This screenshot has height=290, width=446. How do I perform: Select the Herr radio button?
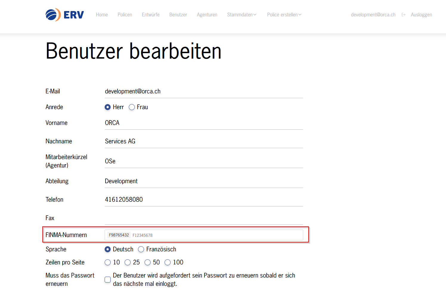point(108,107)
